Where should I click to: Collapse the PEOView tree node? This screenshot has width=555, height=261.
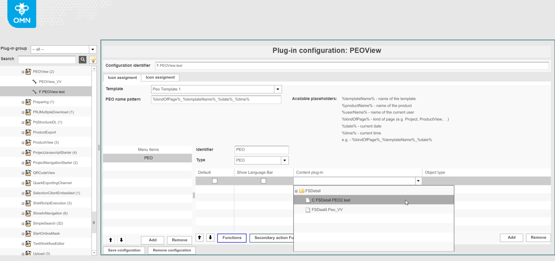23,71
